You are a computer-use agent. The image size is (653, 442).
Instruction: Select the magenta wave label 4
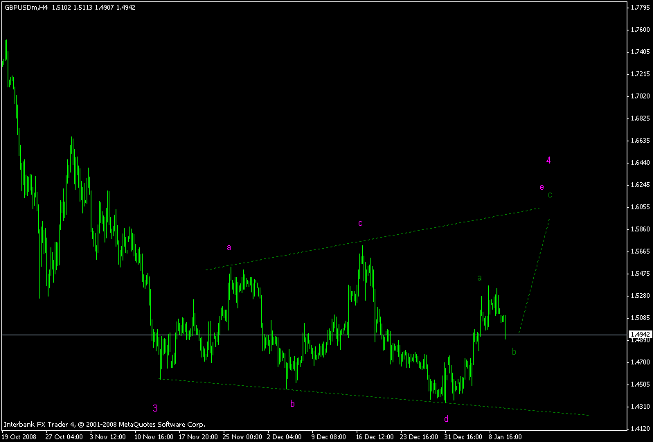point(548,160)
